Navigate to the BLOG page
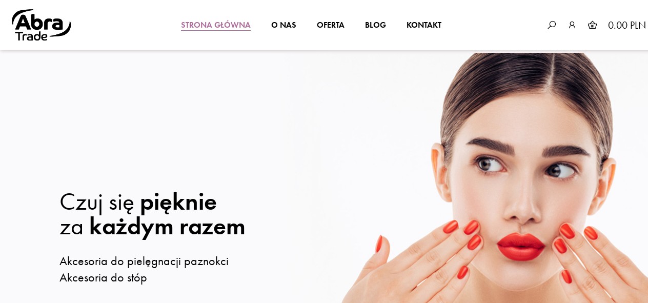 point(375,25)
